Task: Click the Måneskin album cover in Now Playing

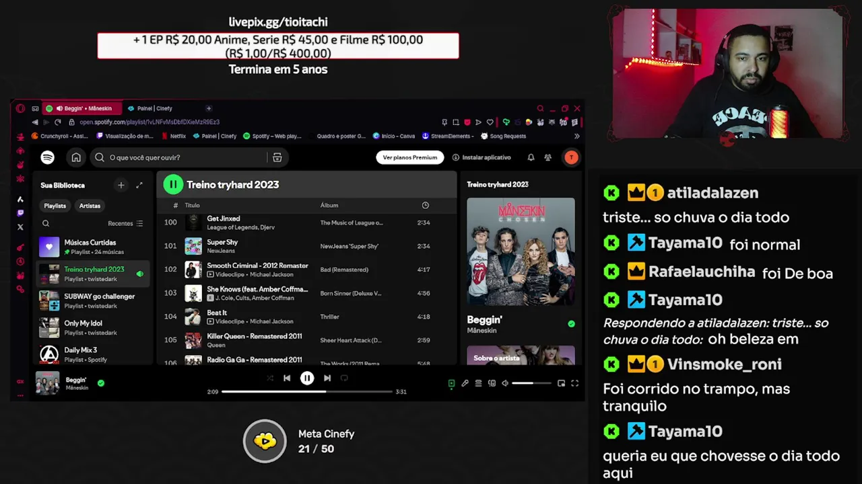Action: (x=521, y=251)
